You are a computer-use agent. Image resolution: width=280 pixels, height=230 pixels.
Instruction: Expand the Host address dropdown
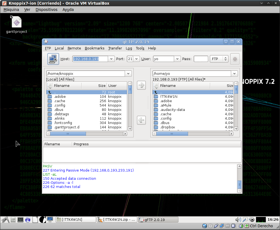tap(111, 59)
